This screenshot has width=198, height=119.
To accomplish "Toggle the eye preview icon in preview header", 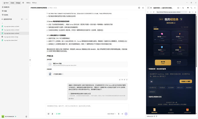I will [x=151, y=8].
